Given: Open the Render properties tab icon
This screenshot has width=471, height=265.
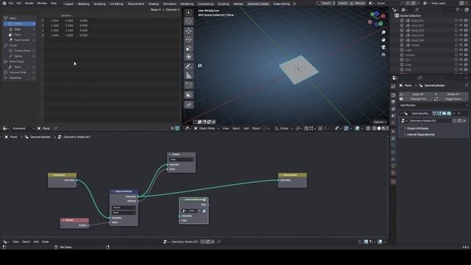Looking at the screenshot, I should coord(393,95).
